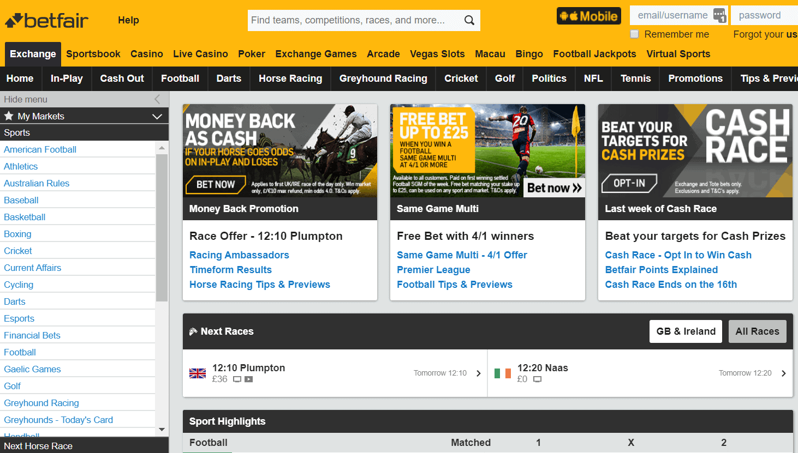The width and height of the screenshot is (798, 453).
Task: Open Vegas Slots tab
Action: point(437,54)
